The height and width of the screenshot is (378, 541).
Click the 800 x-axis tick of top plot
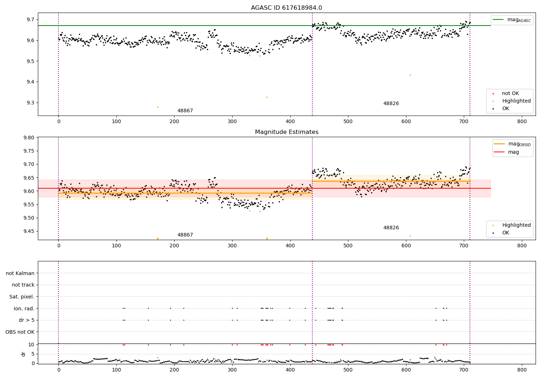[522, 122]
